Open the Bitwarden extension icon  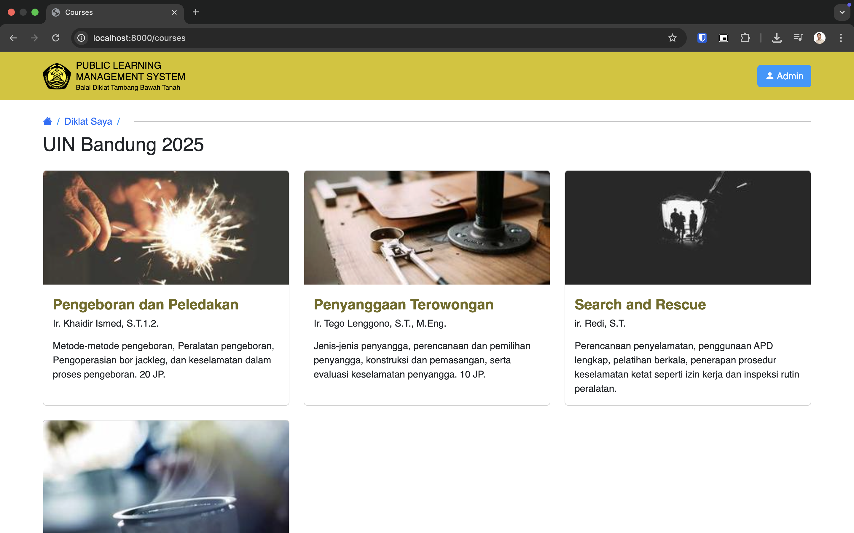point(702,38)
